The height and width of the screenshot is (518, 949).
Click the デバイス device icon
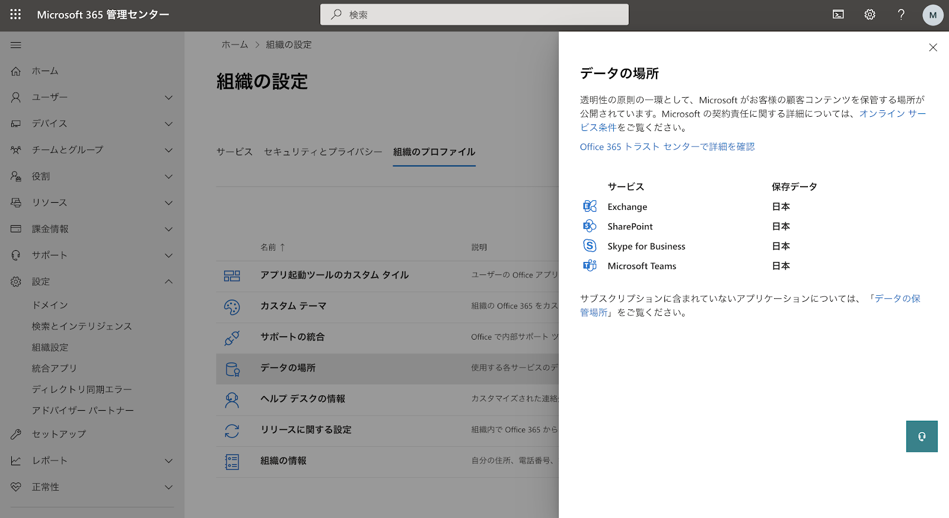coord(16,123)
